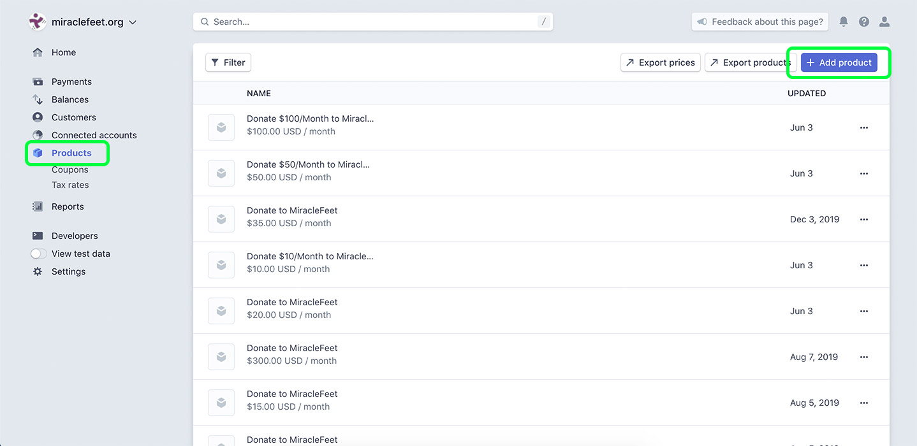Click the thumbnail of the $15.00 product
This screenshot has width=917, height=446.
coord(221,403)
